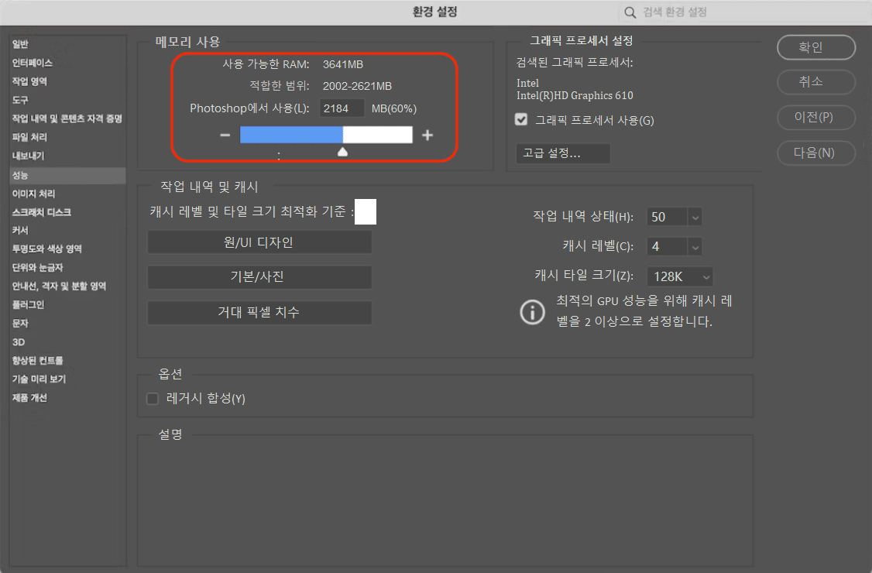Open 이미지 처리 settings
872x573 pixels.
(33, 194)
